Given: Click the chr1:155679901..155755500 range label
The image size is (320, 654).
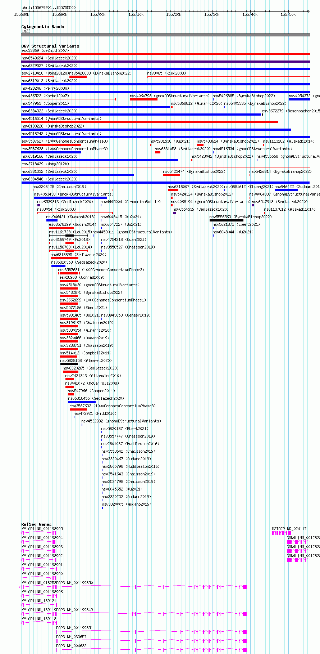Looking at the screenshot, I should [49, 8].
